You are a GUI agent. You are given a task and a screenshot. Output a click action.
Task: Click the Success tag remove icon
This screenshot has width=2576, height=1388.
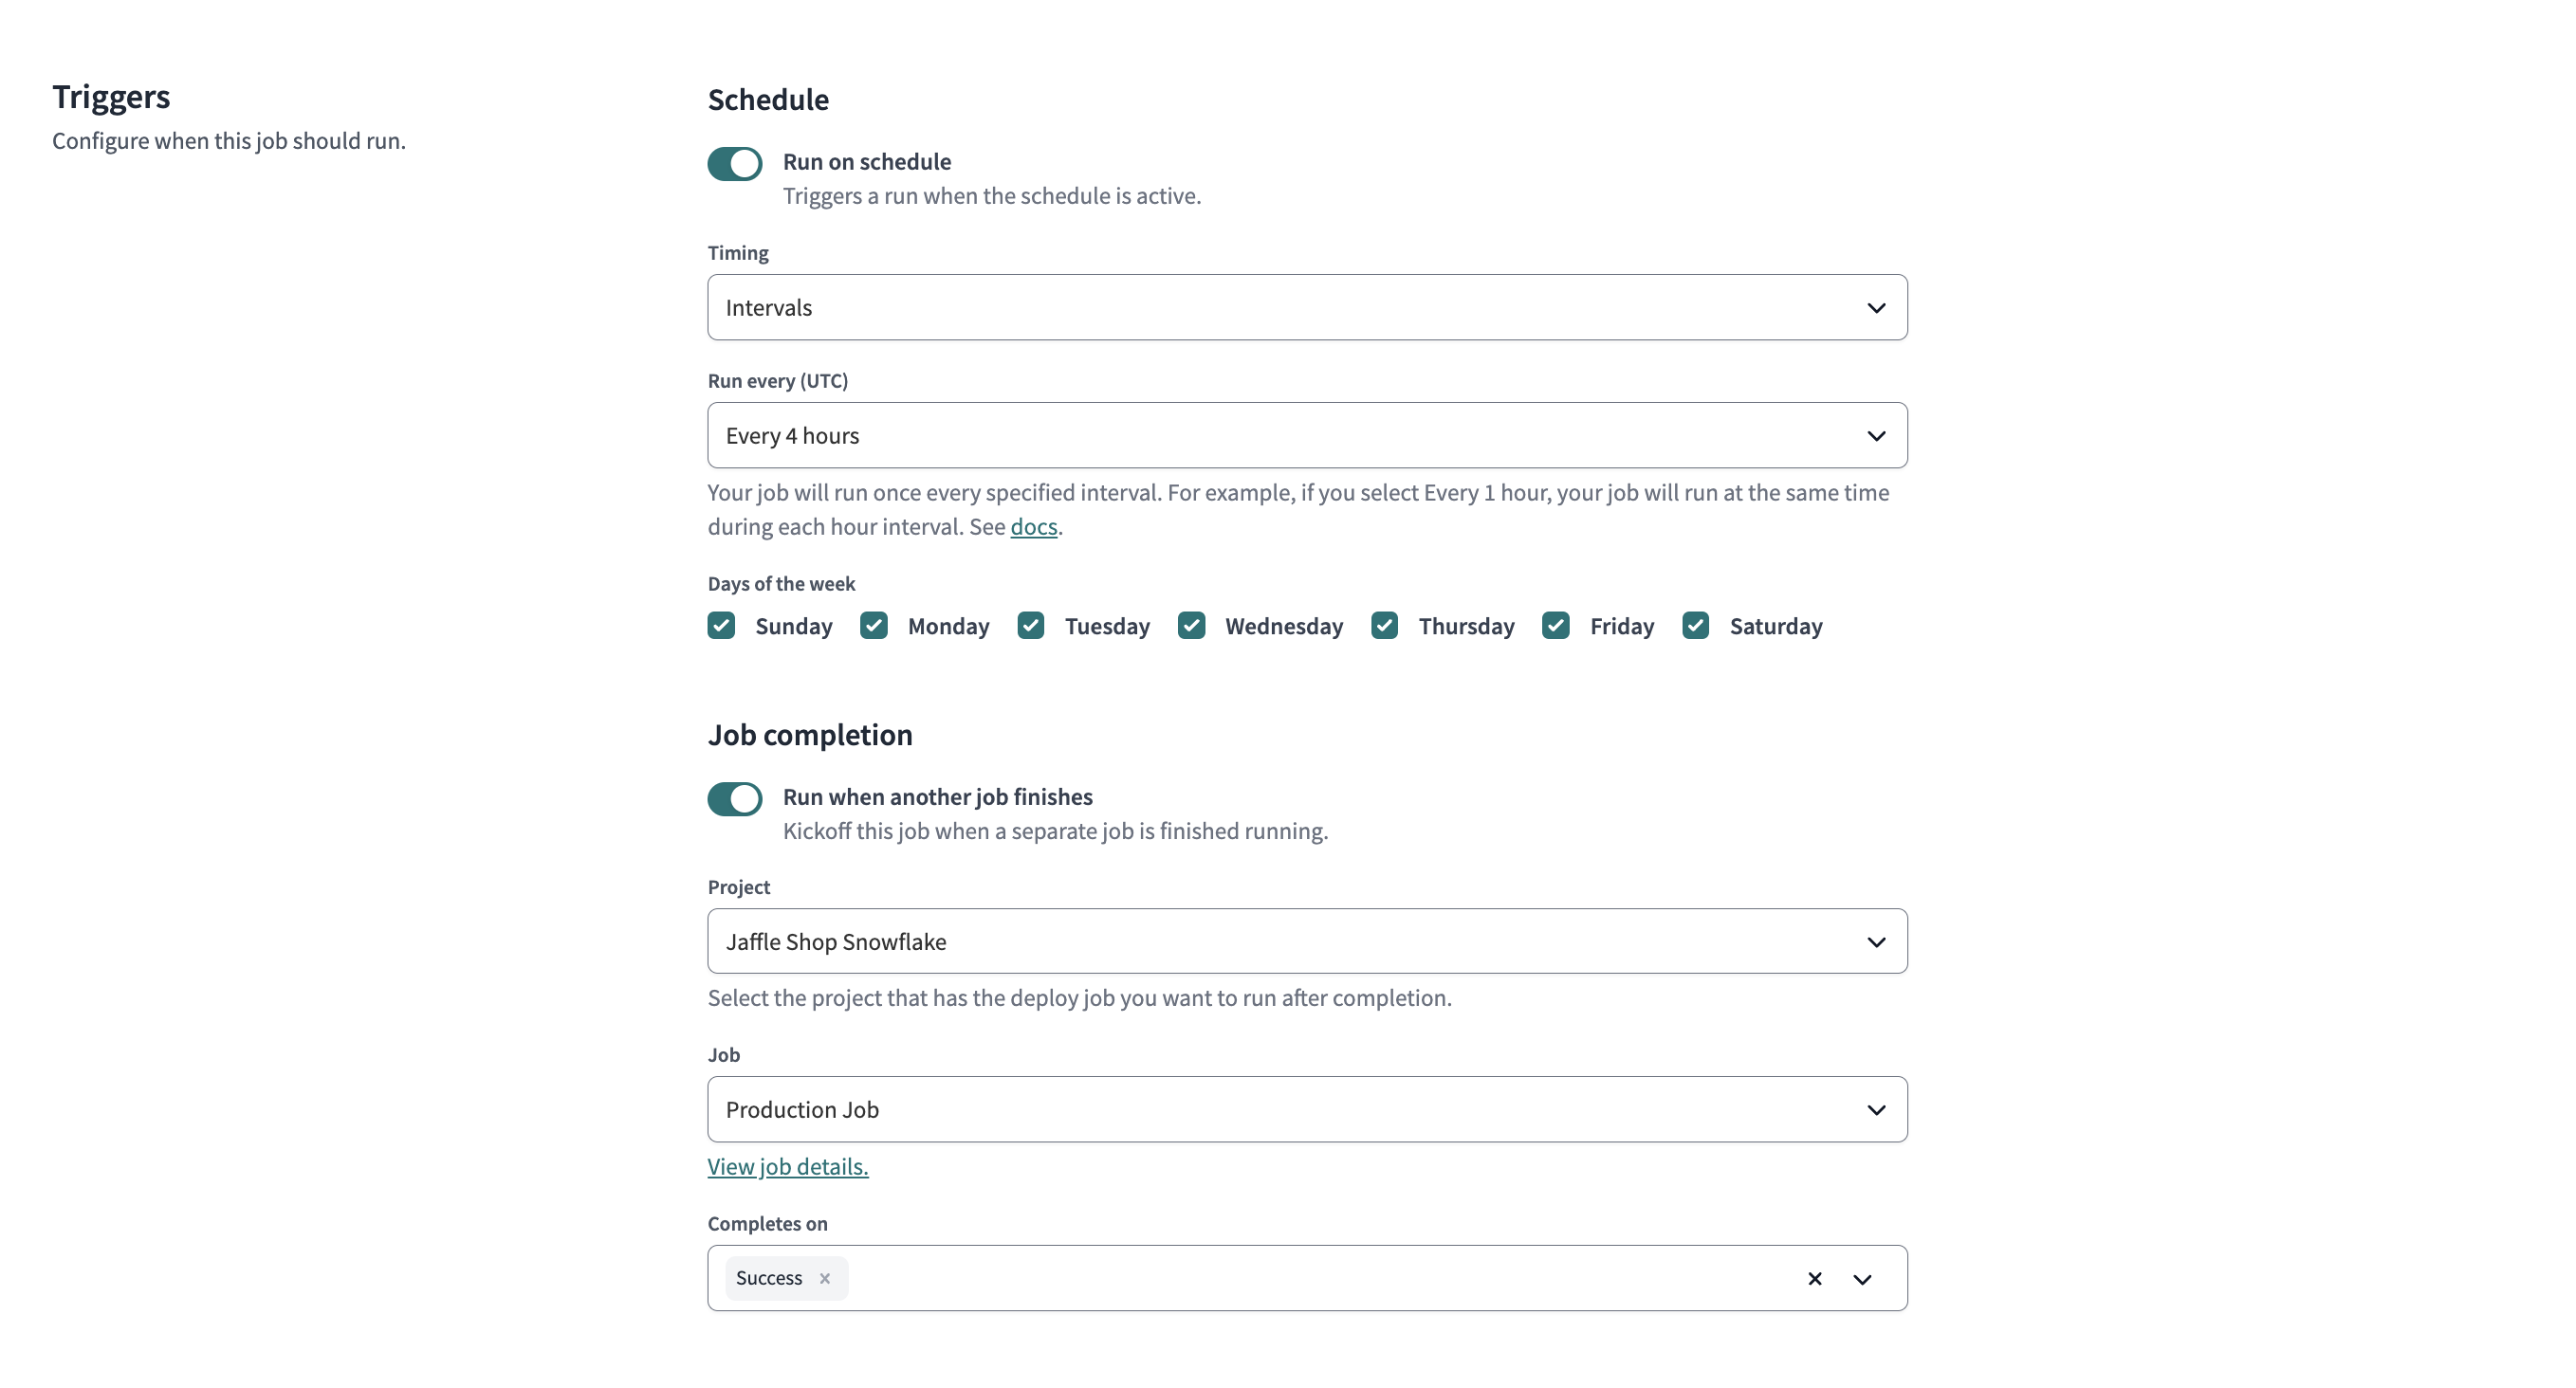pyautogui.click(x=825, y=1279)
